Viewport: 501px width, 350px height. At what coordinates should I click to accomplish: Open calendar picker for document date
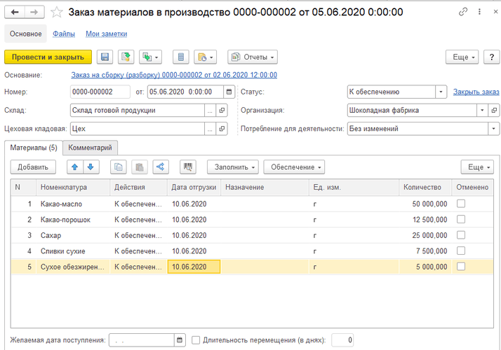(229, 92)
